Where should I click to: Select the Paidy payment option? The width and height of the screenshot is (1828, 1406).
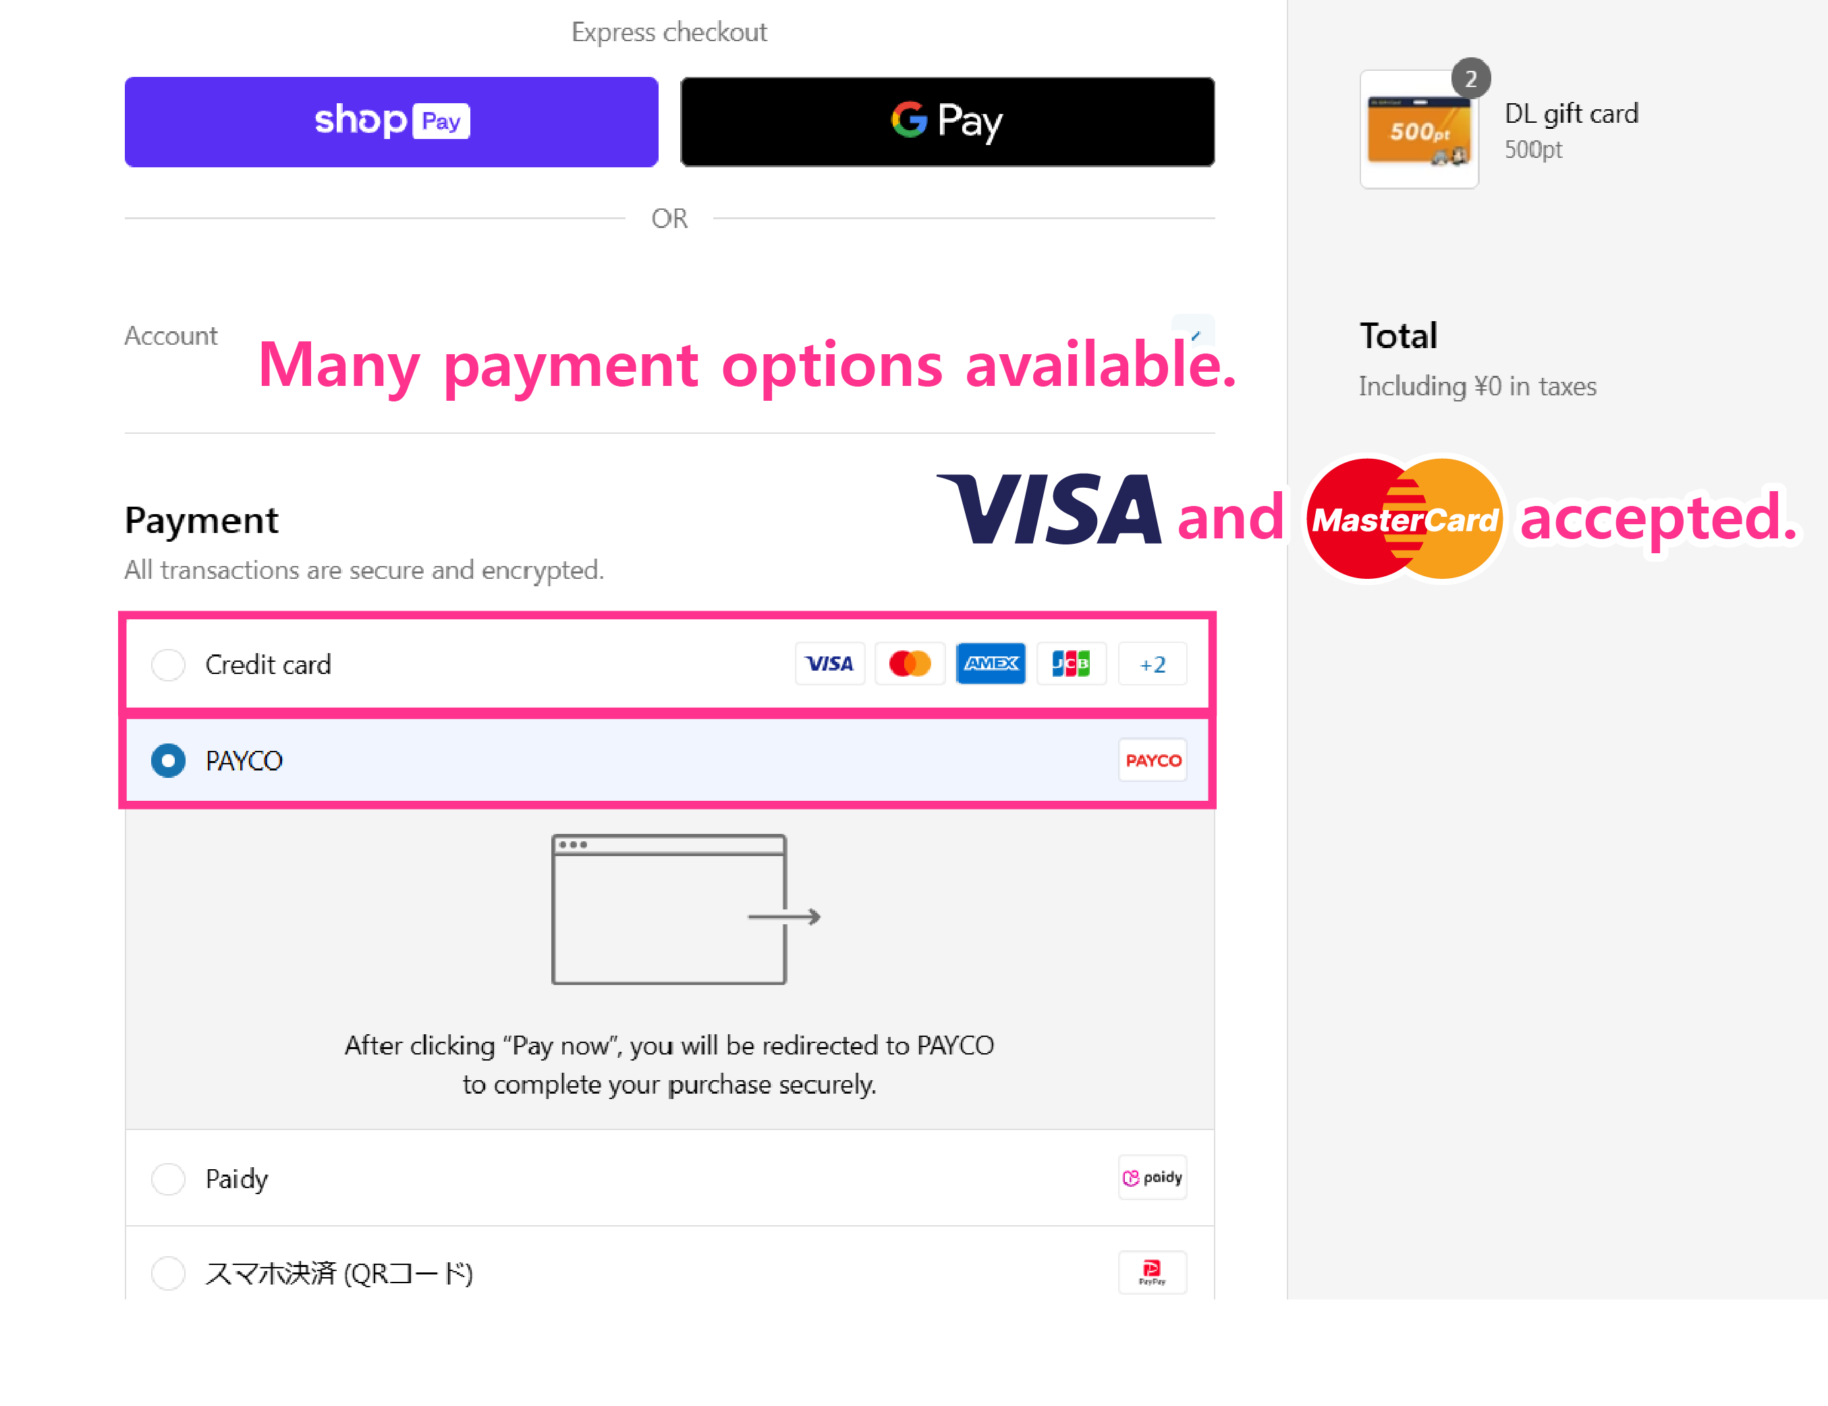tap(168, 1179)
